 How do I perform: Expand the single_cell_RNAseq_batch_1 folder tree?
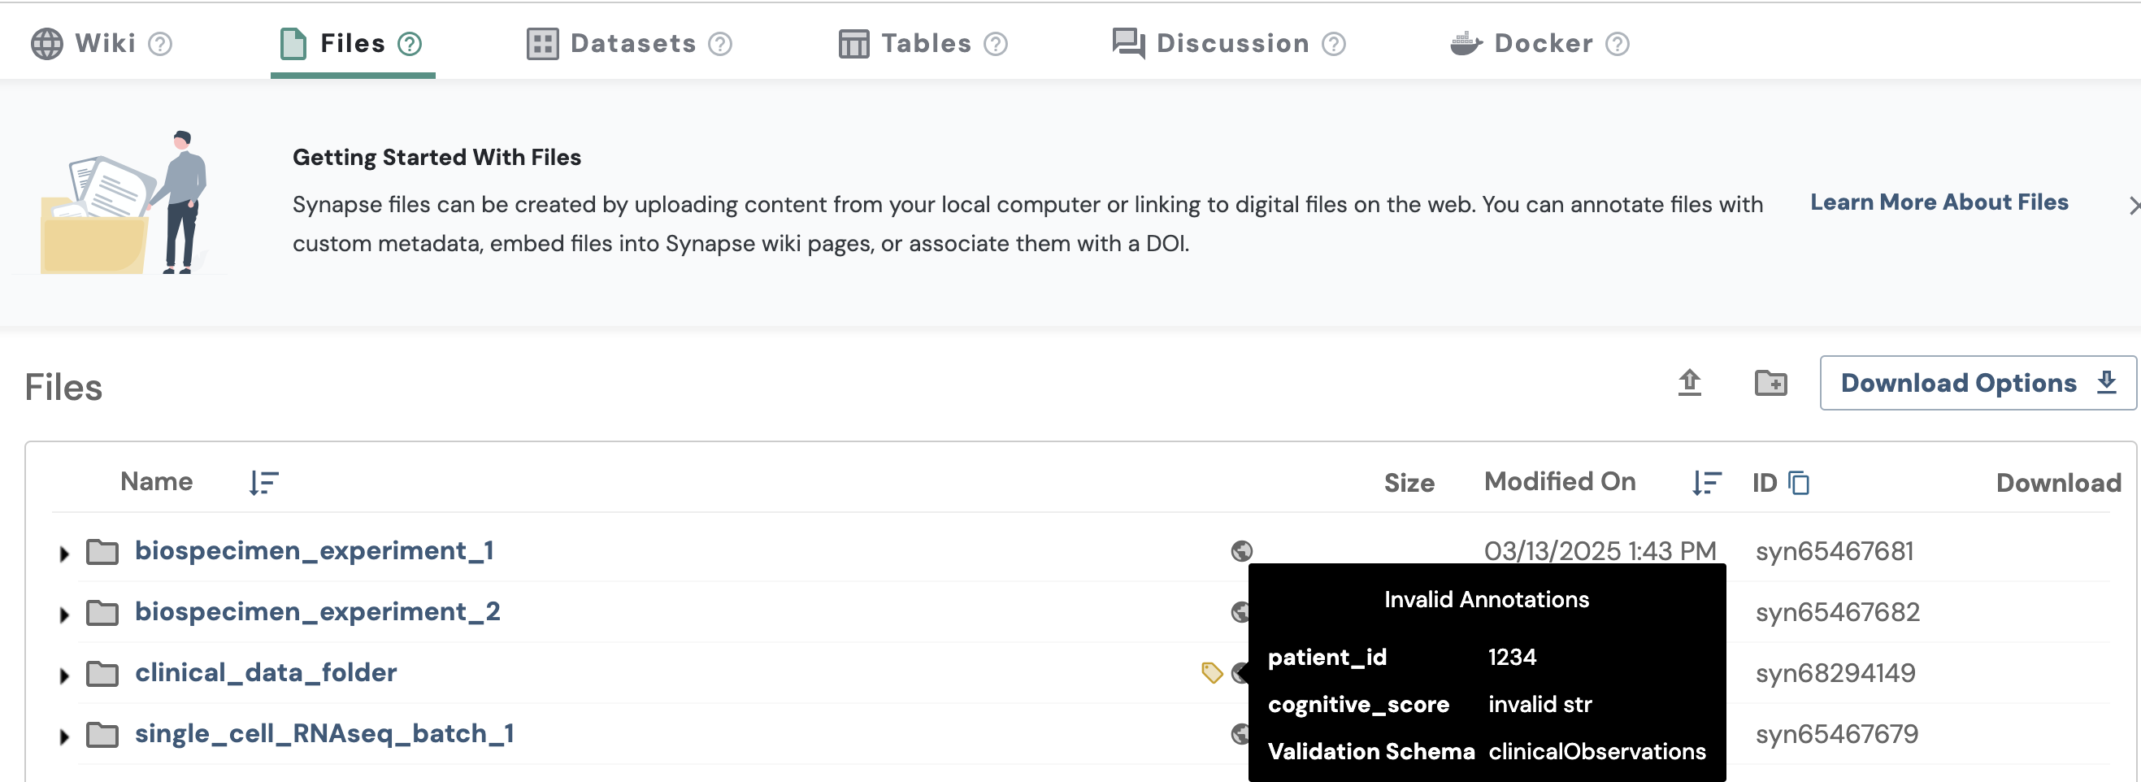click(65, 733)
